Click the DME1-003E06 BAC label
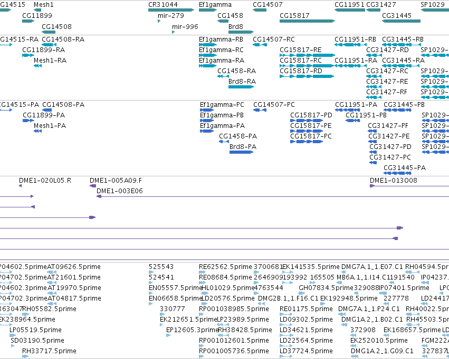 120,192
